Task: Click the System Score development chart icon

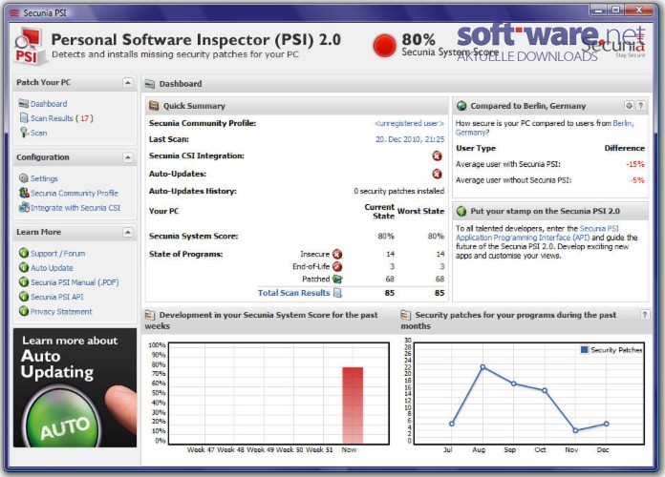Action: coord(150,315)
